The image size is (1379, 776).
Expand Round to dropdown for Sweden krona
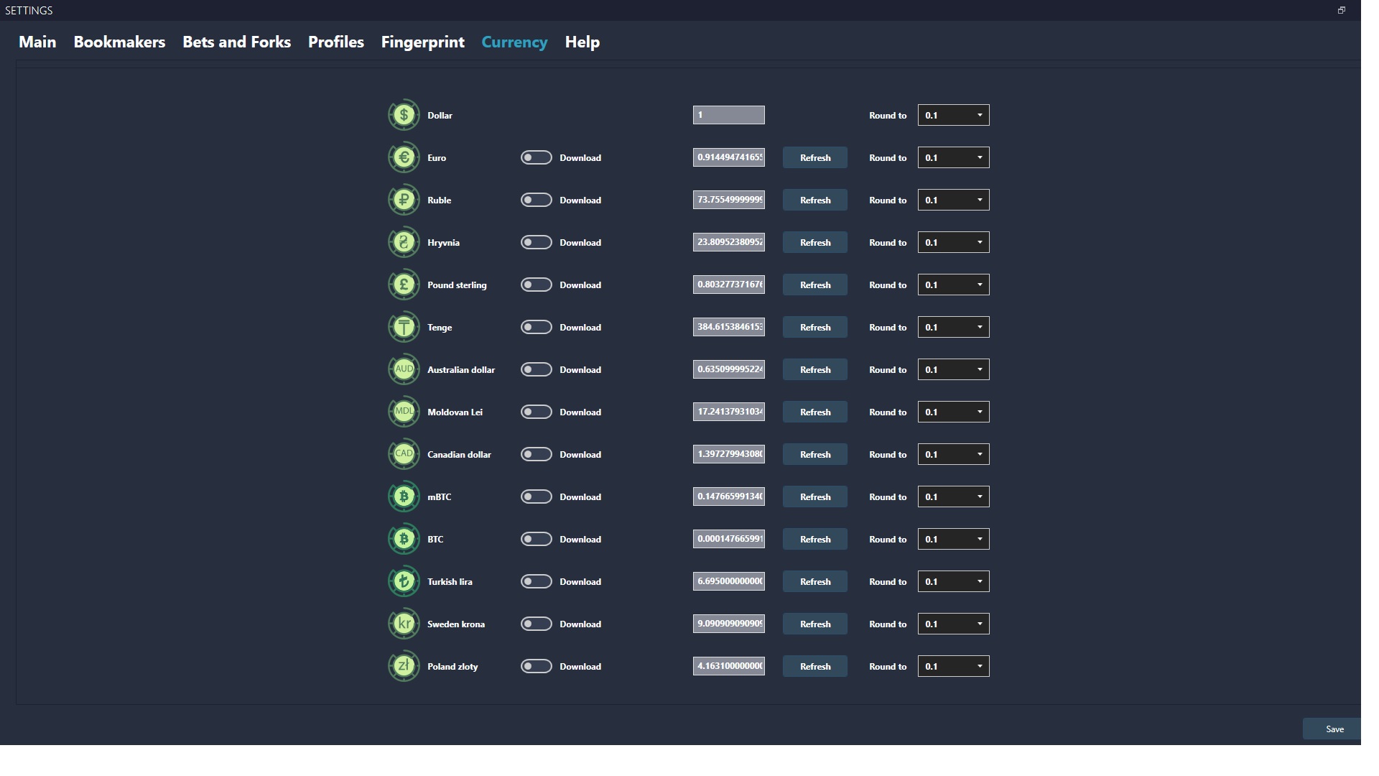pyautogui.click(x=954, y=624)
